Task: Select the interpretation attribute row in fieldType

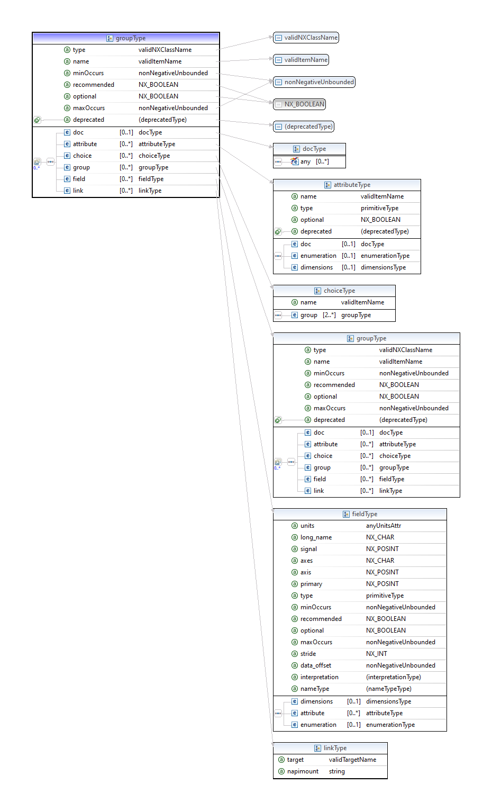Action: pyautogui.click(x=360, y=677)
